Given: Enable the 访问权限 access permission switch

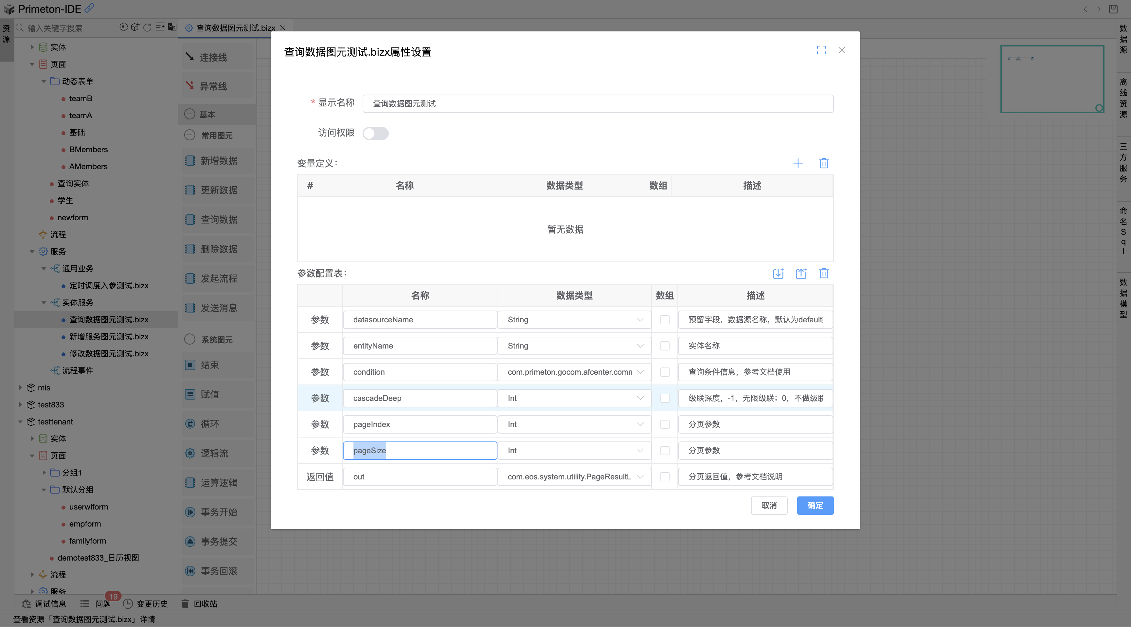Looking at the screenshot, I should [376, 133].
